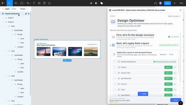Click the Design Optimiser icon
Screen dimensions: 186x105
113,22
